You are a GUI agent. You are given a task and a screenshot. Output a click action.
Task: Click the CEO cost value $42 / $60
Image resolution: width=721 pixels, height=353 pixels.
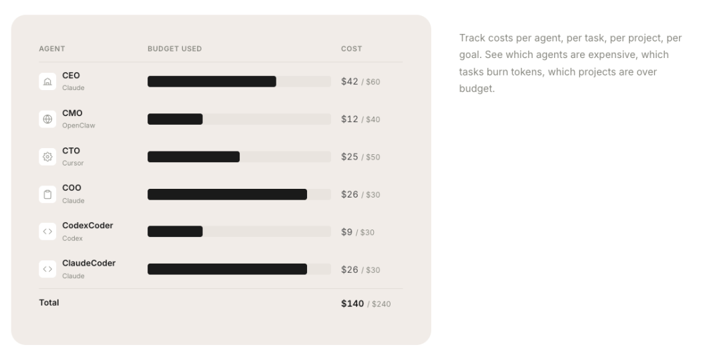(360, 82)
